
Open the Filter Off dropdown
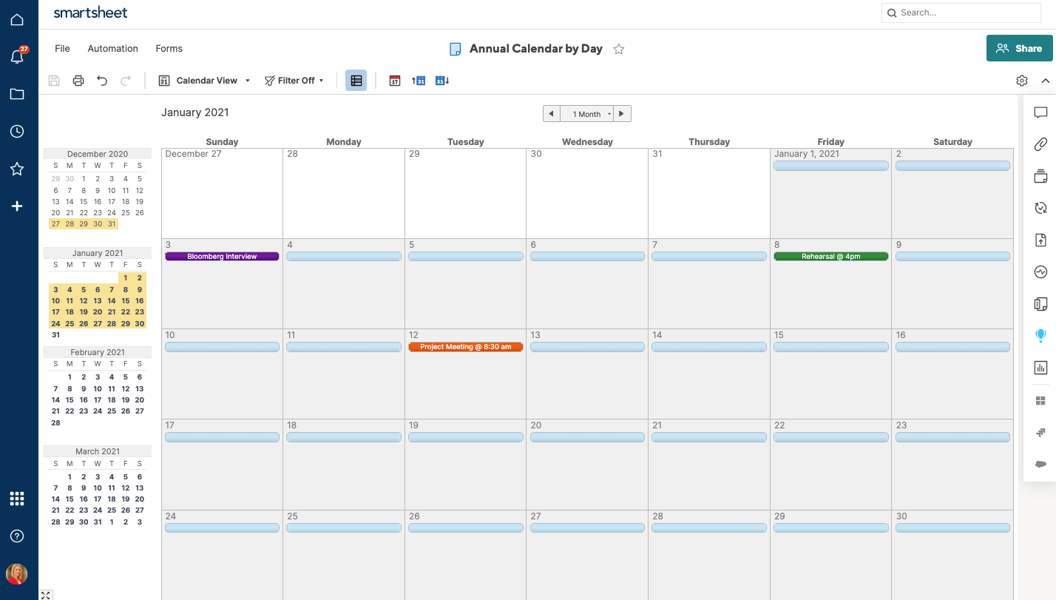[294, 81]
